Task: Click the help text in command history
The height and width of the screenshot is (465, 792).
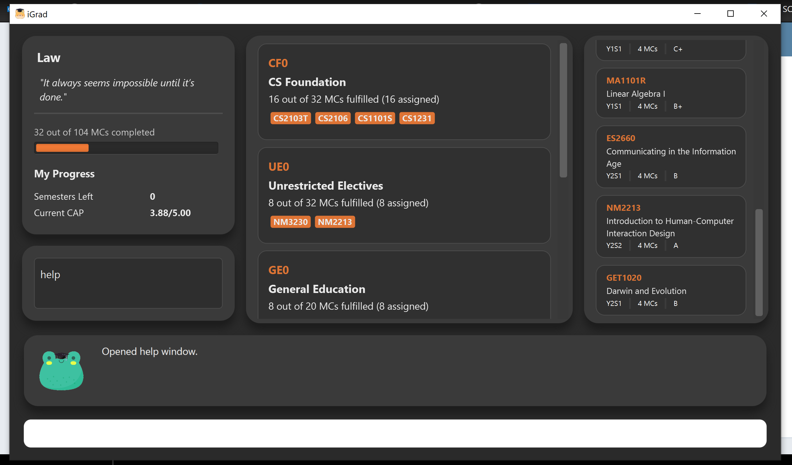Action: tap(50, 275)
